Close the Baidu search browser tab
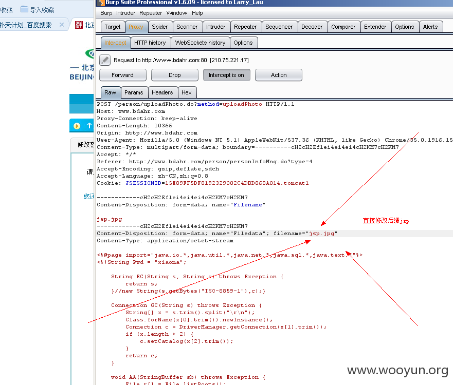 pyautogui.click(x=62, y=25)
